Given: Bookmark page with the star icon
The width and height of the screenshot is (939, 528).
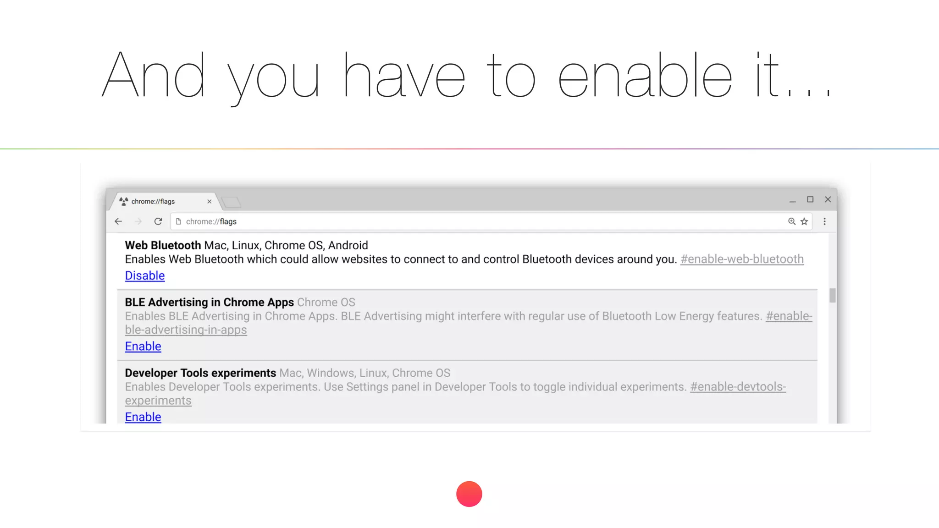Looking at the screenshot, I should pyautogui.click(x=804, y=221).
